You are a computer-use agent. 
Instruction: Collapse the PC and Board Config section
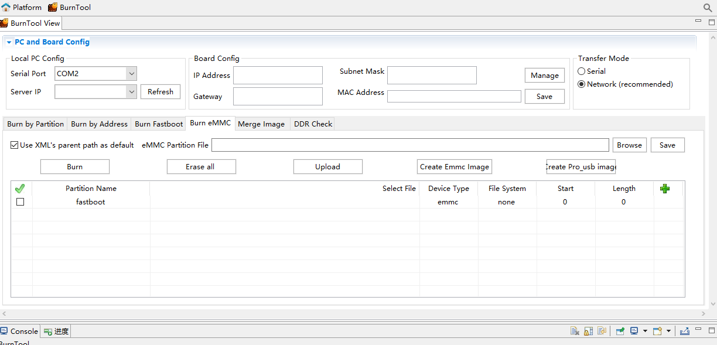pyautogui.click(x=9, y=42)
